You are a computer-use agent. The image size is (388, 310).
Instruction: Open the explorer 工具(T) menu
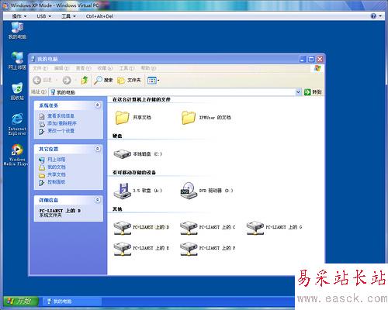point(126,68)
